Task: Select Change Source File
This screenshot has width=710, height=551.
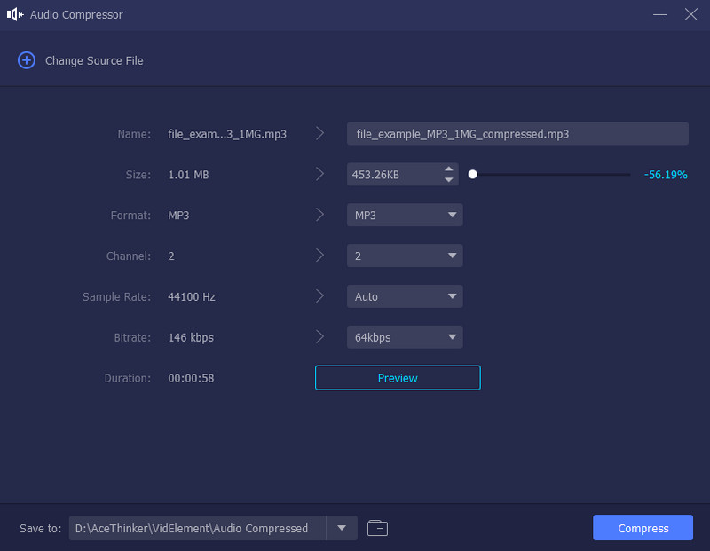Action: coord(94,60)
